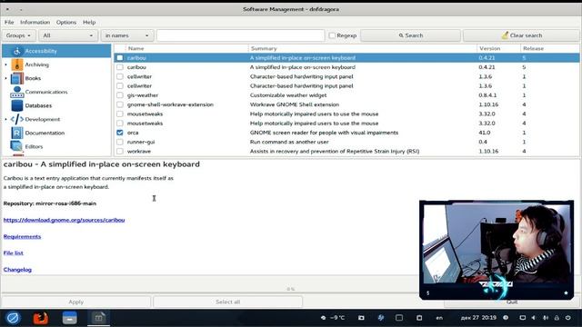The height and width of the screenshot is (327, 582).
Task: Sort packages by Name column header
Action: pyautogui.click(x=187, y=48)
